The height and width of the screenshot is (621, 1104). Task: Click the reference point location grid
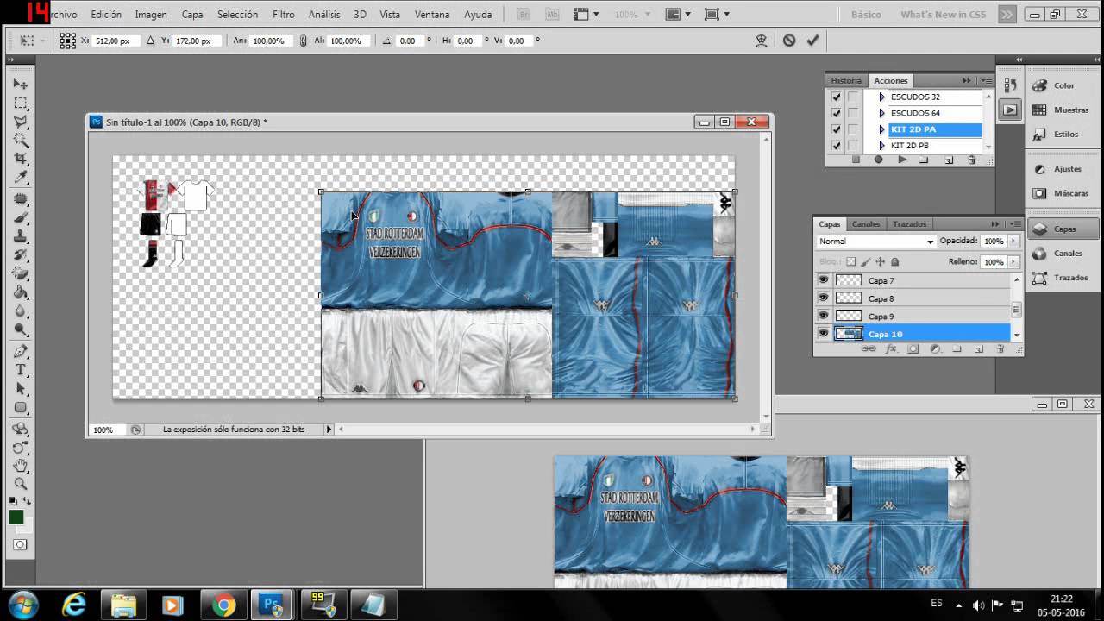point(67,41)
